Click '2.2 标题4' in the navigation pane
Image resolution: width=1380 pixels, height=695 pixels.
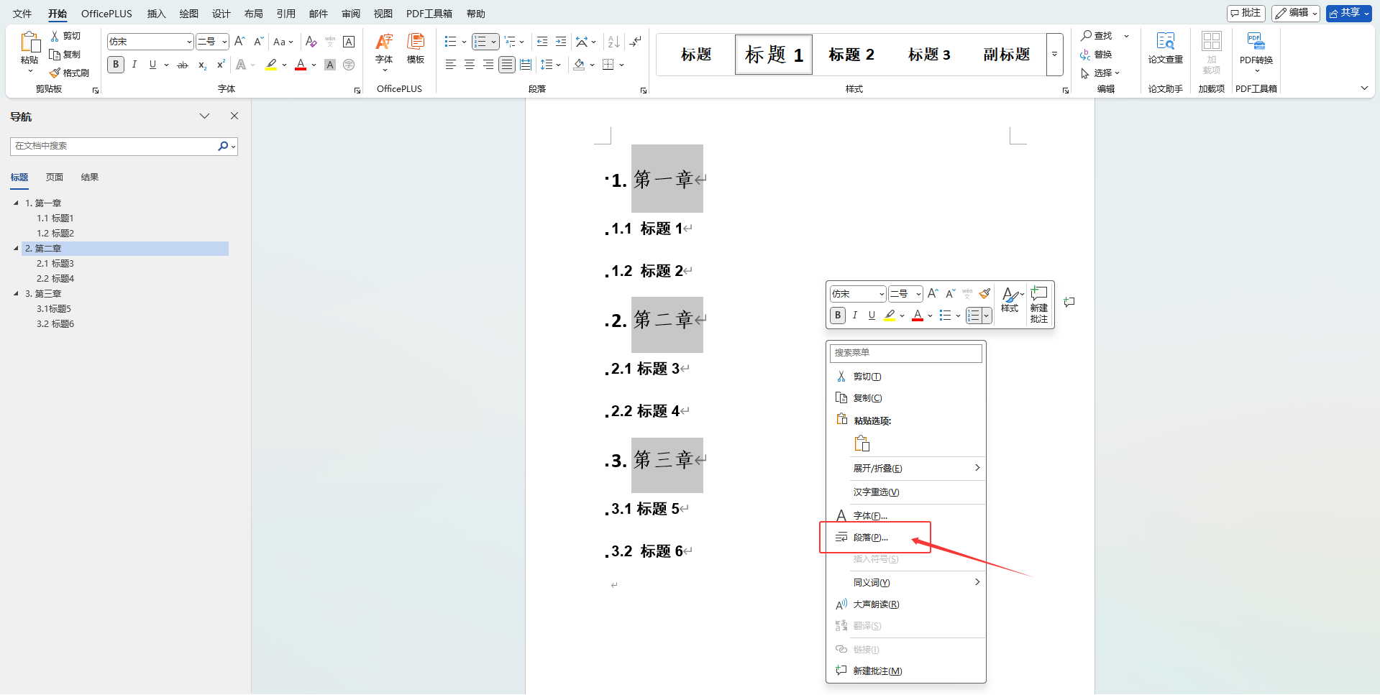pyautogui.click(x=55, y=278)
